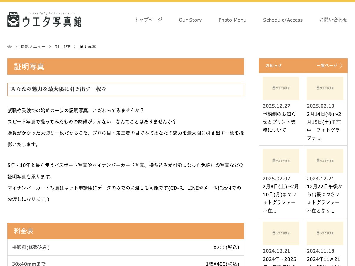Open thumbnail for 2025.02.07 news post
This screenshot has height=266, width=355.
coord(281,161)
